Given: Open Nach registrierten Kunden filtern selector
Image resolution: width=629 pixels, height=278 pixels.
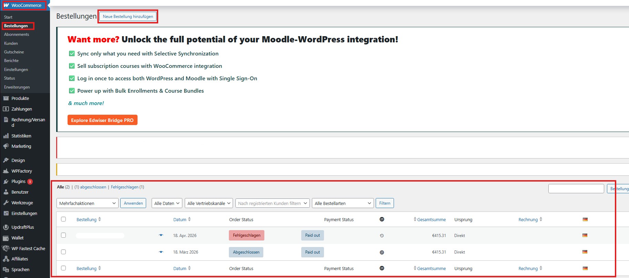Looking at the screenshot, I should pyautogui.click(x=272, y=203).
